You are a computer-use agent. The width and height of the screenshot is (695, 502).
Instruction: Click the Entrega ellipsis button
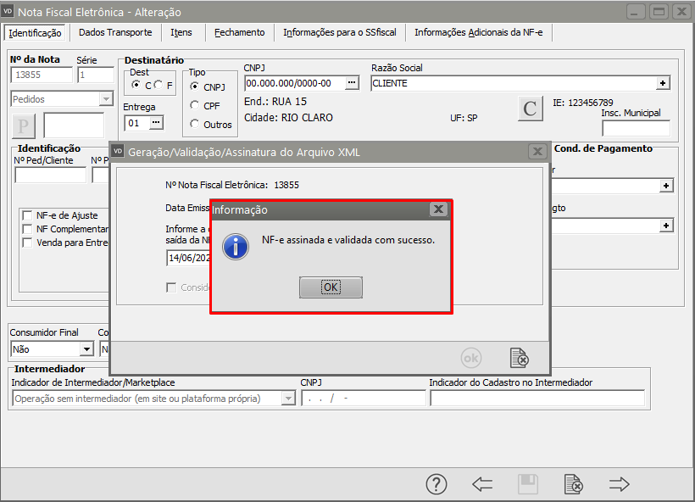155,123
